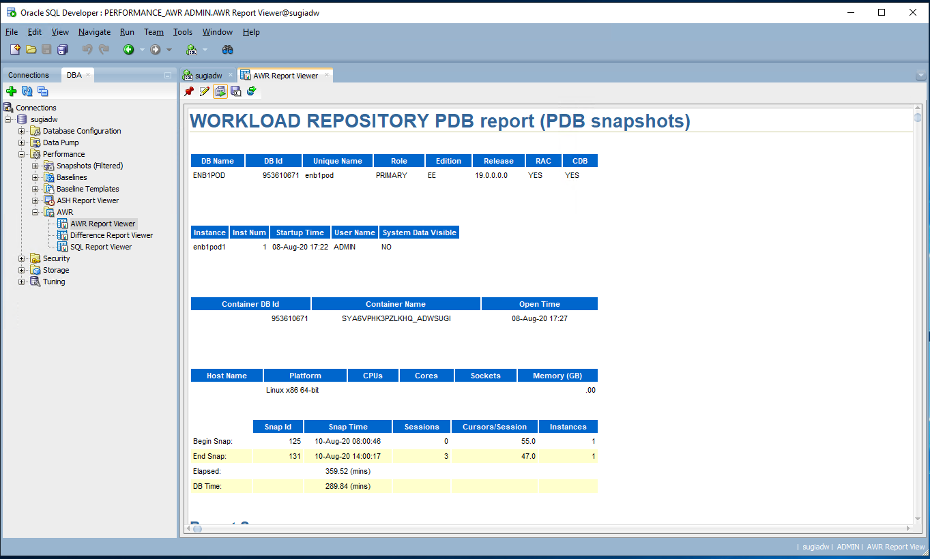Open the Help menu

pos(251,32)
